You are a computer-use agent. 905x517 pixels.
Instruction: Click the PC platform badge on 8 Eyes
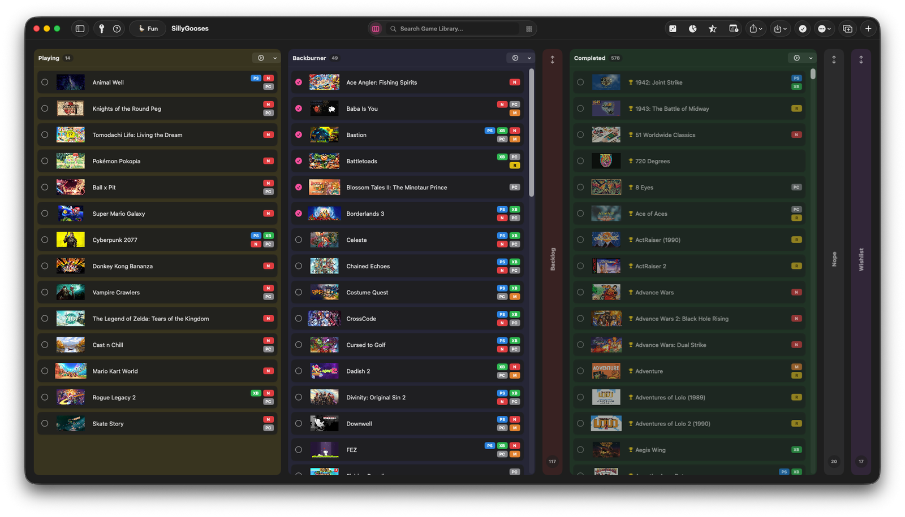[796, 188]
